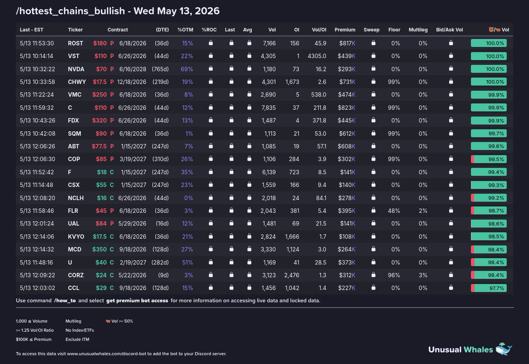529x364 pixels.
Task: Click the Exclude ITM filter text
Action: [77, 339]
